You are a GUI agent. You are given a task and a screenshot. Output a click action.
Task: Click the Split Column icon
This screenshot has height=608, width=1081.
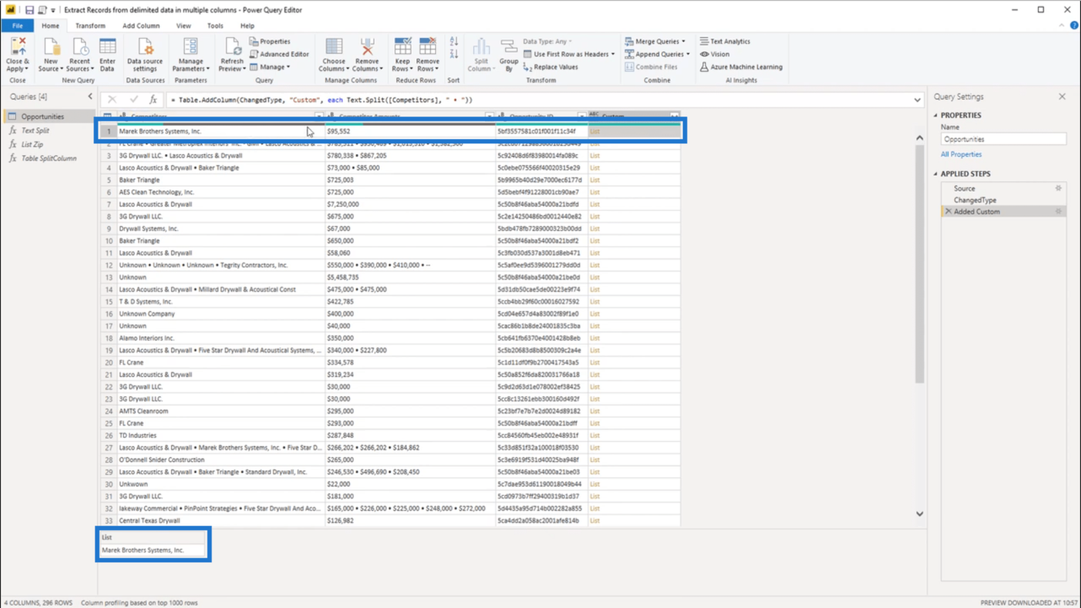[481, 47]
